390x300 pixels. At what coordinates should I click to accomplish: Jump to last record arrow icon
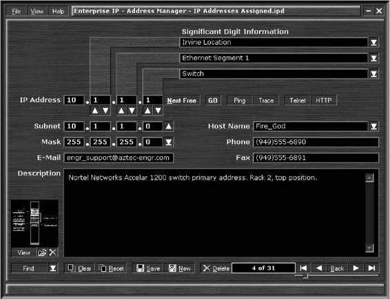pos(371,268)
